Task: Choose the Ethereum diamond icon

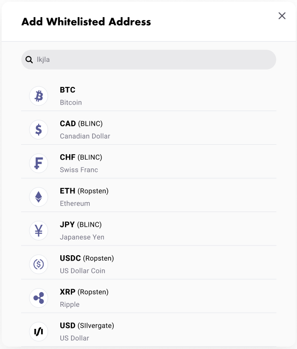Action: (39, 197)
